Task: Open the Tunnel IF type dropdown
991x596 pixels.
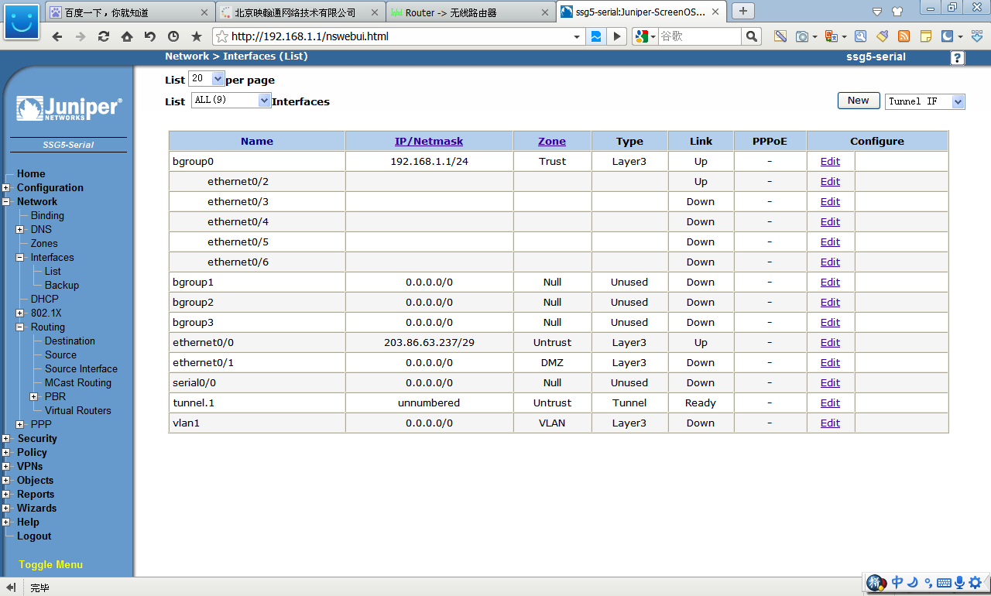Action: [958, 101]
